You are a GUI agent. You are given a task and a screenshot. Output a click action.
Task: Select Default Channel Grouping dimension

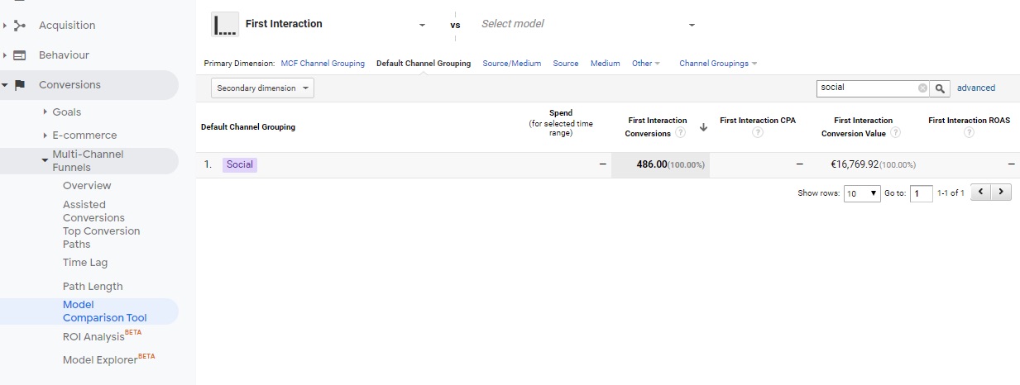[424, 63]
